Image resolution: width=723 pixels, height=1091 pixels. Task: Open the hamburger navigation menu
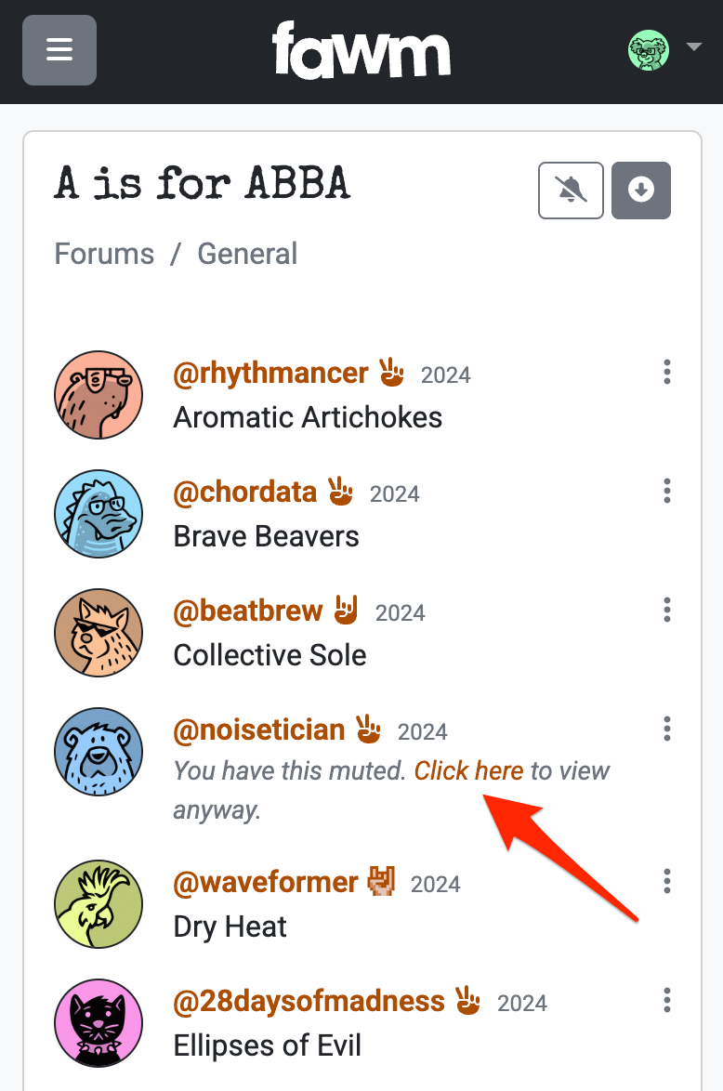coord(59,50)
